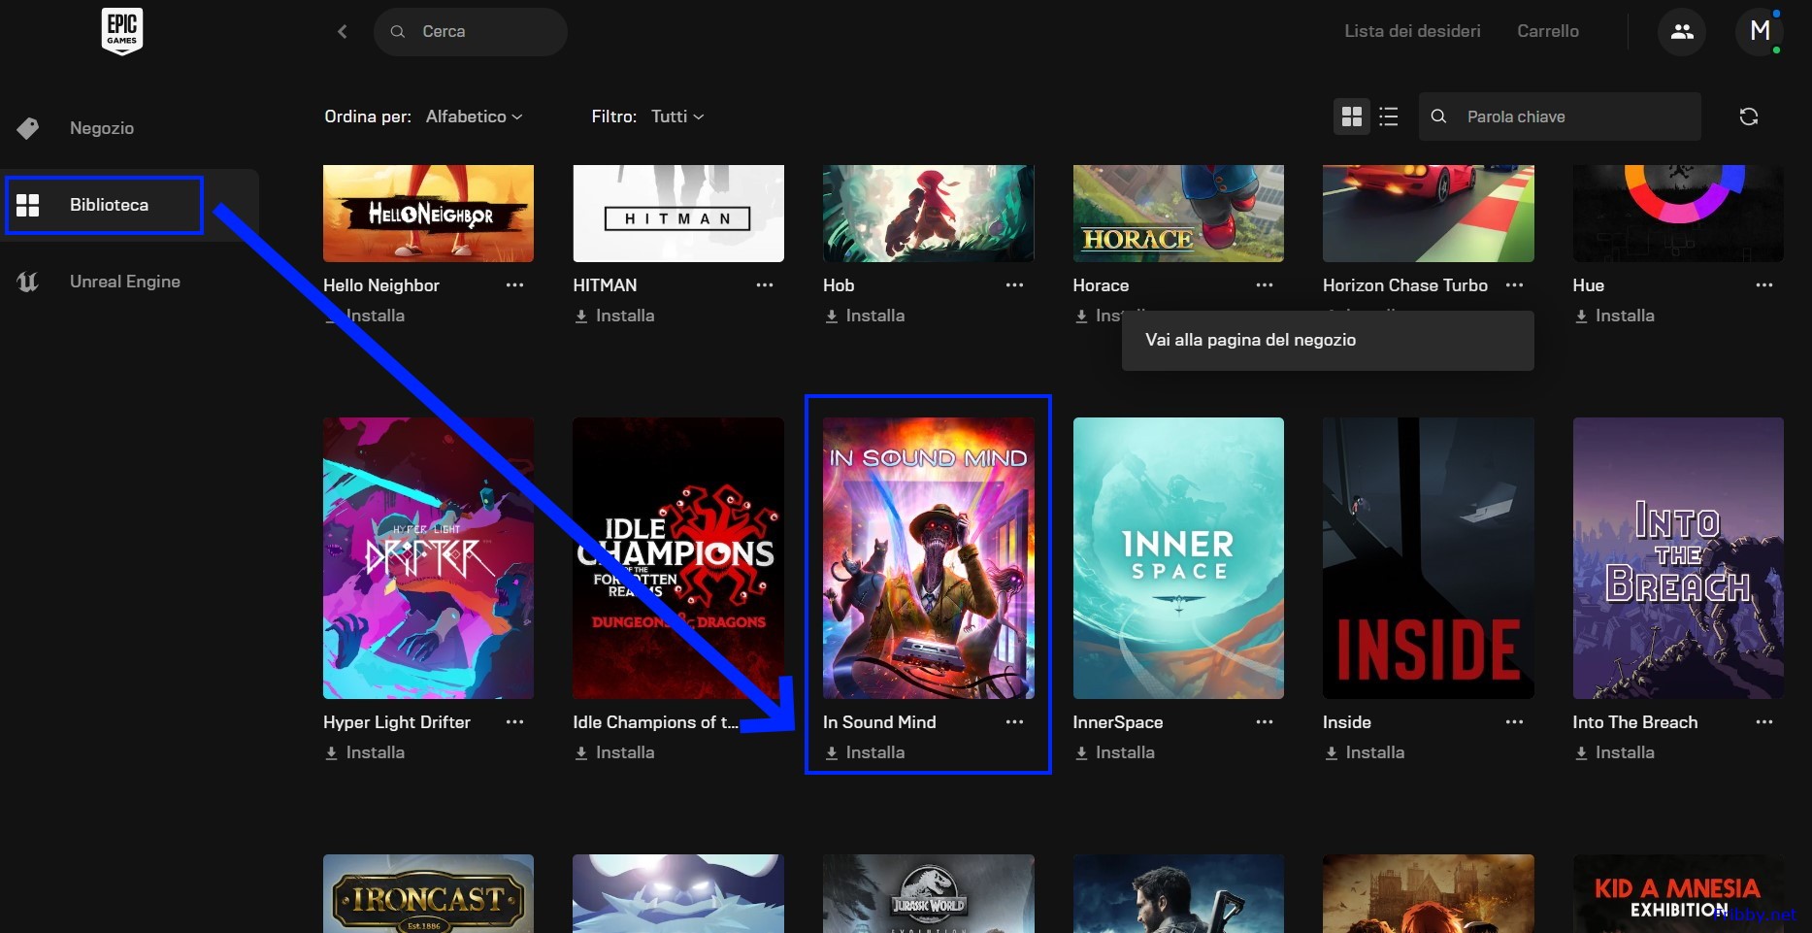1812x933 pixels.
Task: Install HITMAN
Action: click(614, 316)
